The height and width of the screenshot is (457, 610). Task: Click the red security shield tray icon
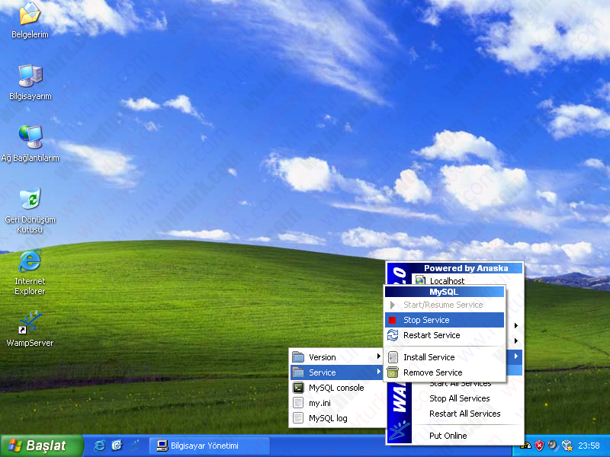click(539, 446)
